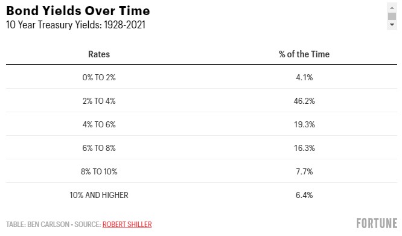Viewport: 402px width, 236px height.
Task: Click the 19.3% value cell
Action: point(304,124)
